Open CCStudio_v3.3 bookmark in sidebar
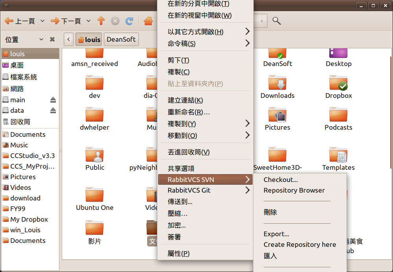393x272 pixels. (30, 156)
